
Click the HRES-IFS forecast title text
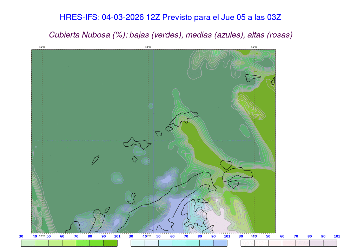pos(170,17)
